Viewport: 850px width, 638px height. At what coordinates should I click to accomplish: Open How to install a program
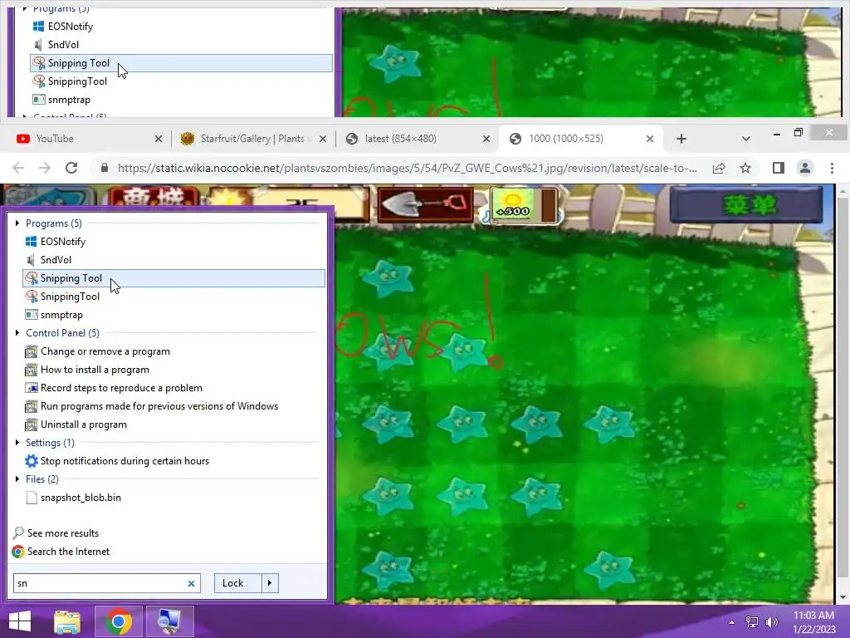(x=173, y=370)
